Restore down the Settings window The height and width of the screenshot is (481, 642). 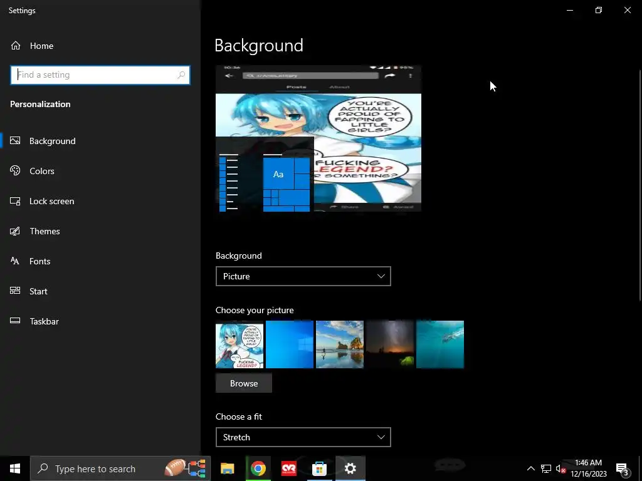tap(599, 10)
